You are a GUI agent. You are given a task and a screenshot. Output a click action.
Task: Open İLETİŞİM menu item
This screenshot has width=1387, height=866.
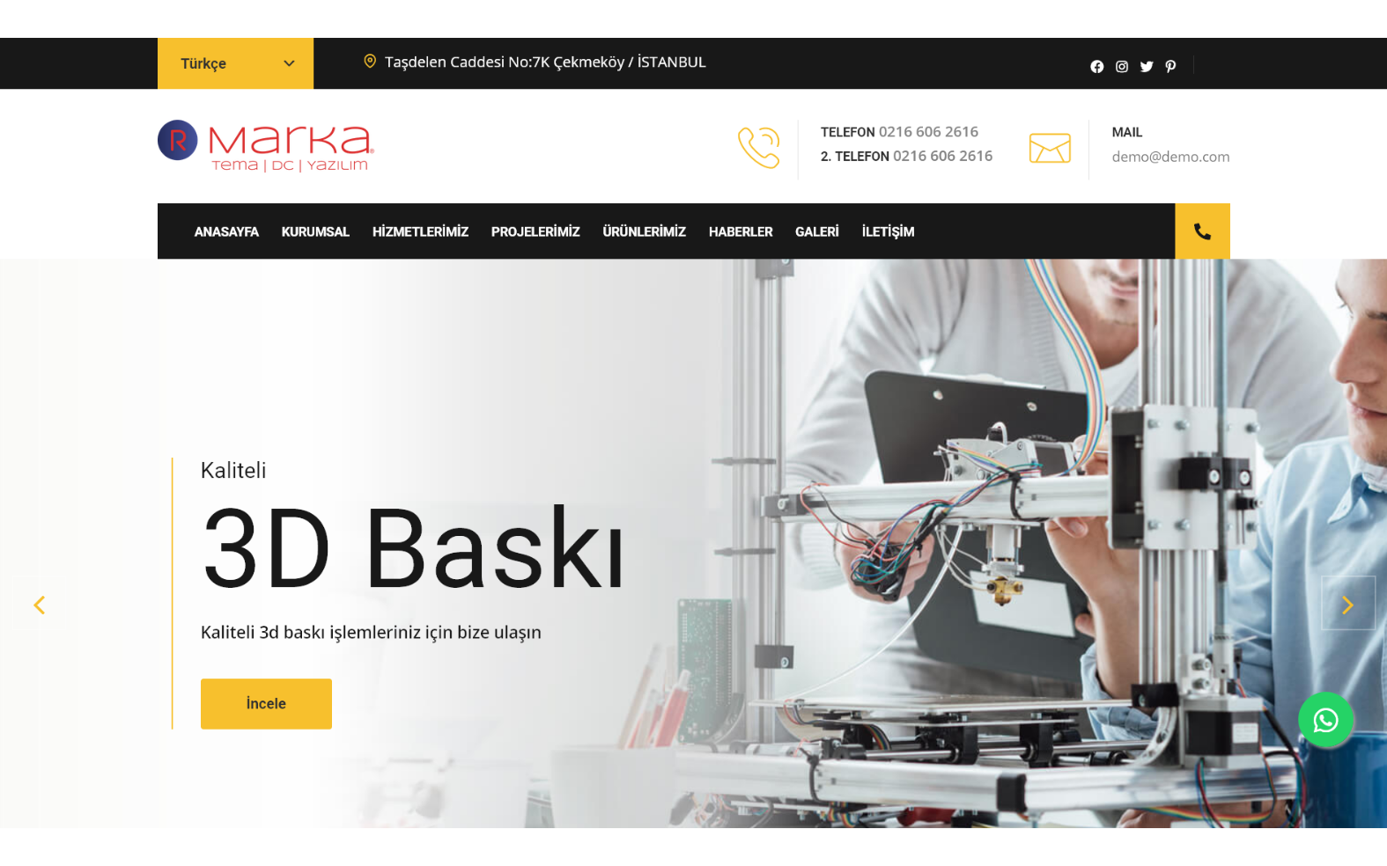[x=888, y=231]
